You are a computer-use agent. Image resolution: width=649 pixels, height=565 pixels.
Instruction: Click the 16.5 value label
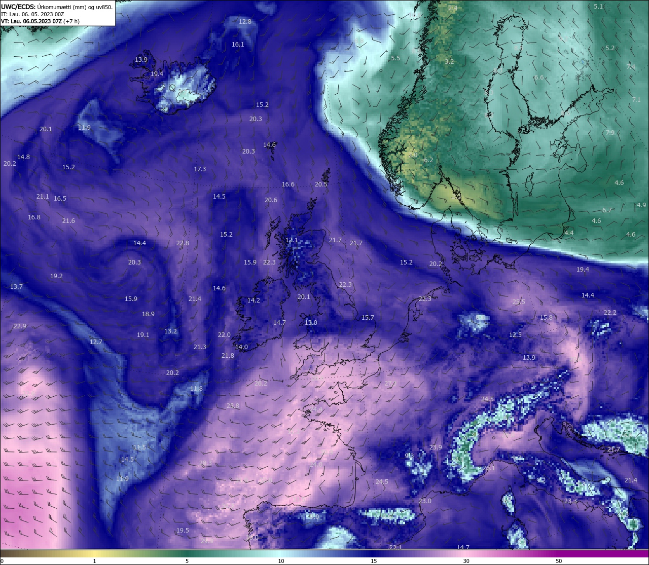point(60,198)
